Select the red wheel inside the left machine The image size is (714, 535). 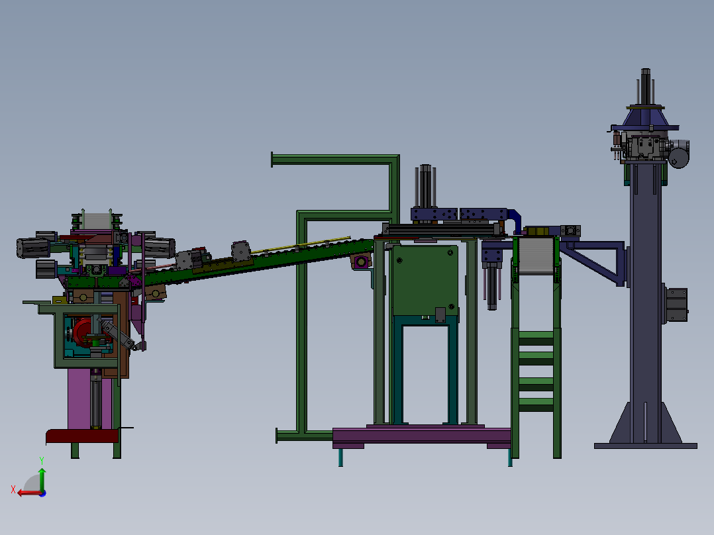pyautogui.click(x=82, y=332)
